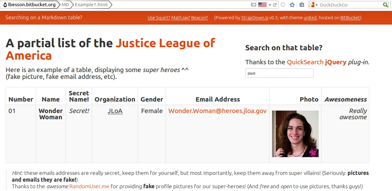This screenshot has width=392, height=191.
Task: Click the DuckDuckGo search engine icon
Action: point(311,5)
